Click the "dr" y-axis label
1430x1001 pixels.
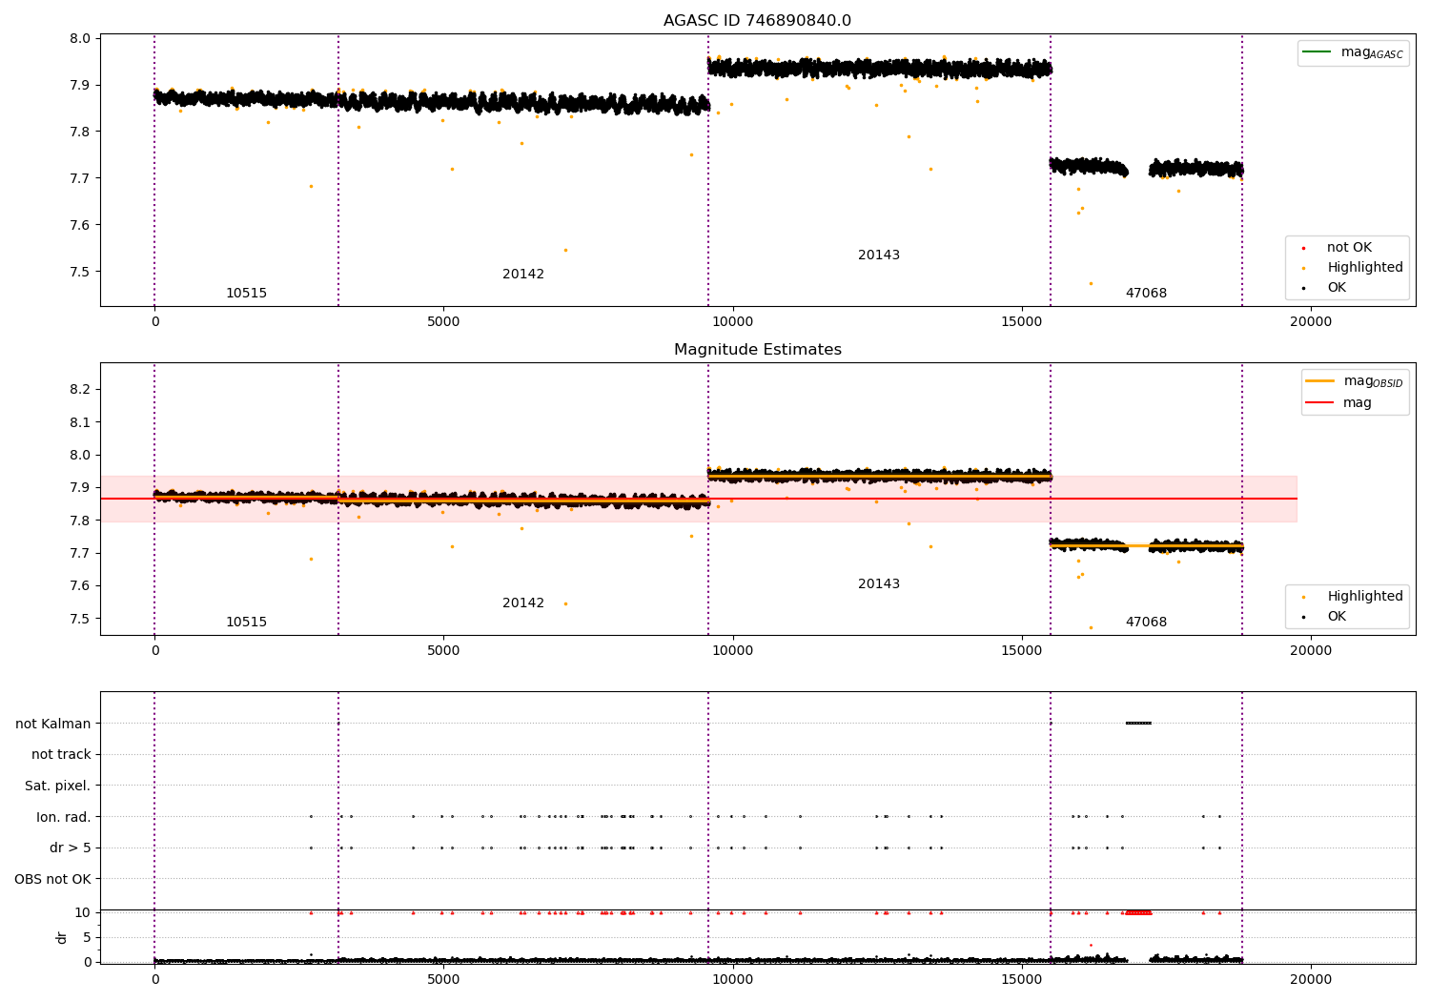pyautogui.click(x=62, y=937)
